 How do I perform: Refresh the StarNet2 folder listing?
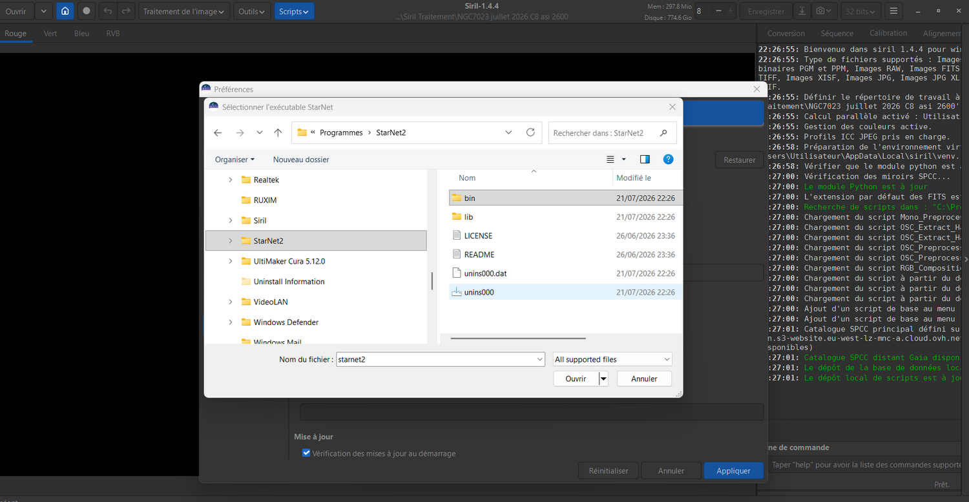click(530, 132)
